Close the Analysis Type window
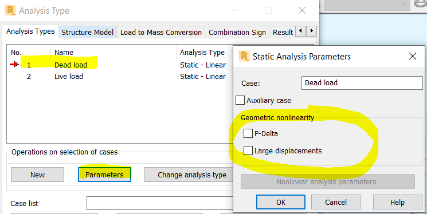 click(x=301, y=11)
